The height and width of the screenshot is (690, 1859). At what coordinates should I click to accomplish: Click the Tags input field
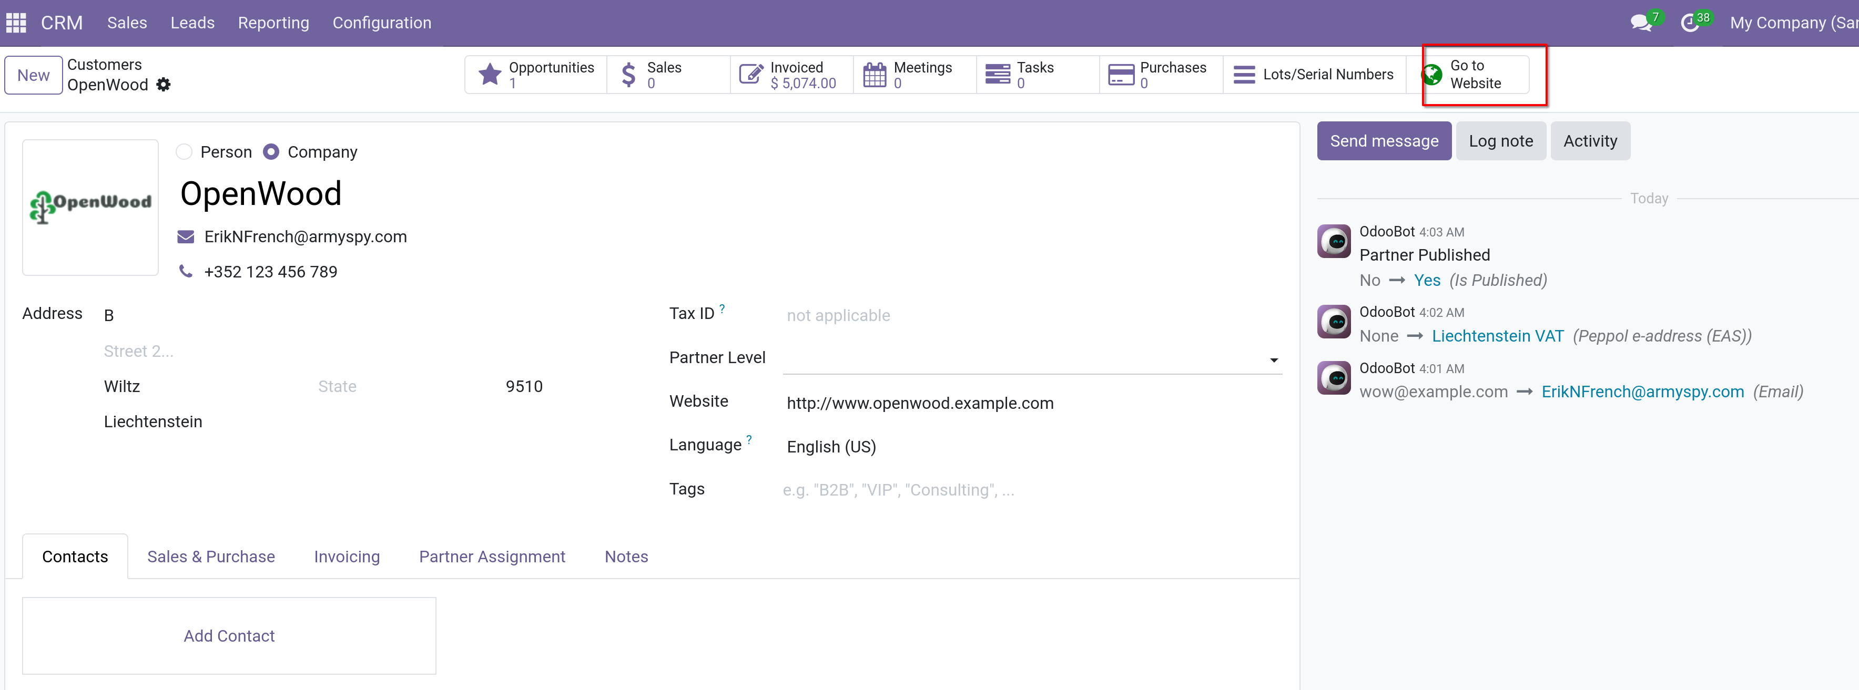(x=1032, y=490)
